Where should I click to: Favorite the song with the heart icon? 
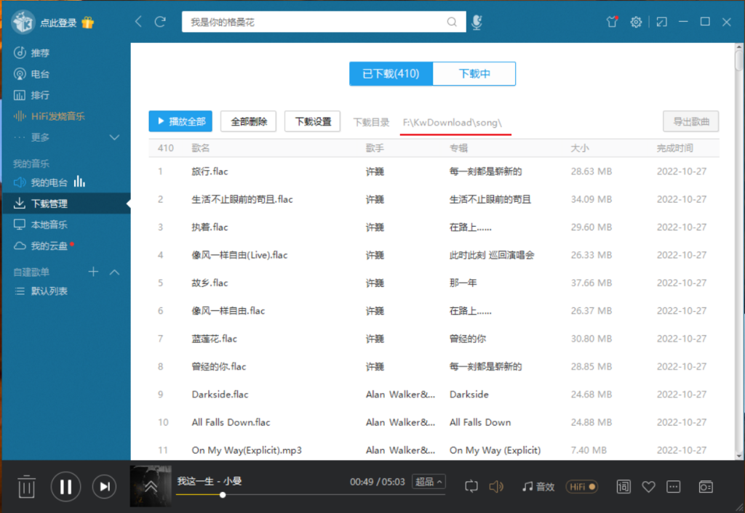pos(648,486)
